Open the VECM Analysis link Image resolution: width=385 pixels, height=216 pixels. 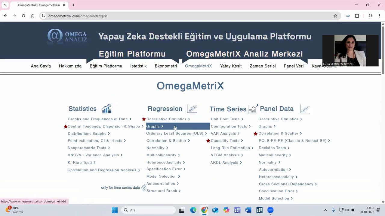227,155
